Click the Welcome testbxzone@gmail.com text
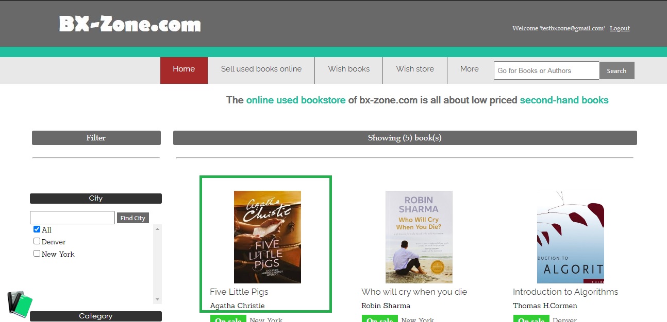This screenshot has height=322, width=667. click(559, 28)
